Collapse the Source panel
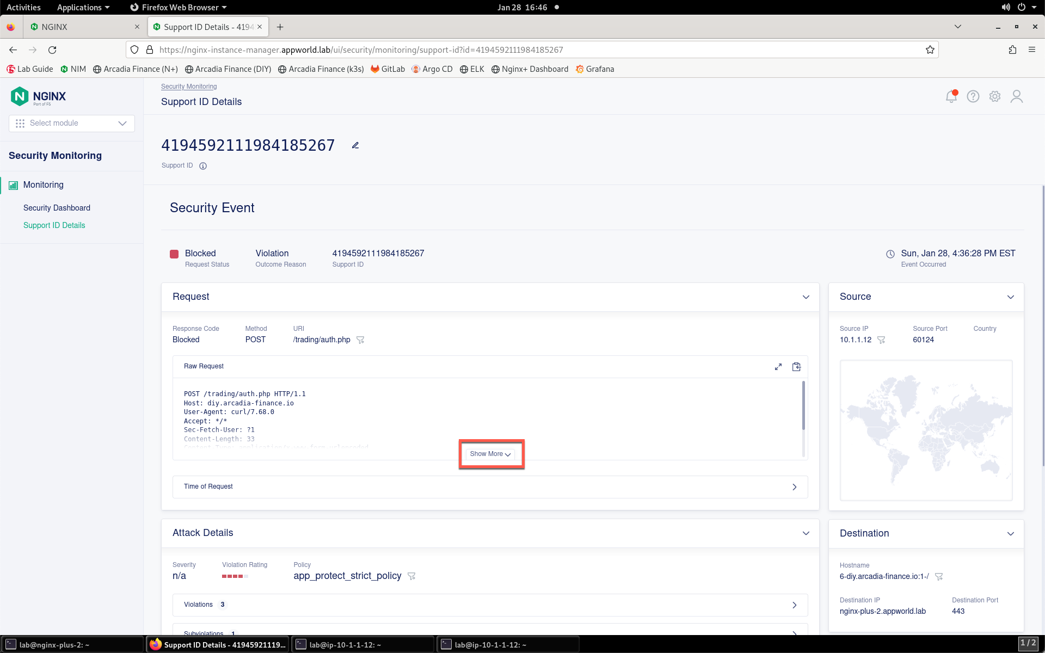Screen dimensions: 1045x653 click(1011, 297)
